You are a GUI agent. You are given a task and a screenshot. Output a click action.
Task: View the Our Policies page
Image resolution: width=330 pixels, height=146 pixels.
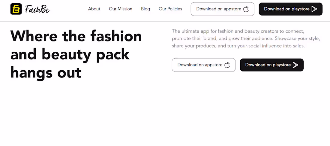[x=170, y=9]
